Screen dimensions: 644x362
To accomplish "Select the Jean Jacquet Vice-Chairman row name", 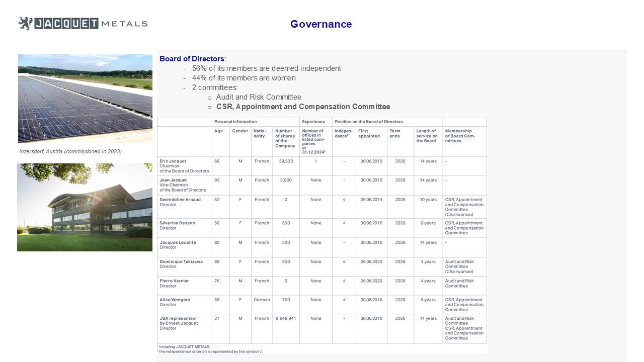I will click(183, 185).
